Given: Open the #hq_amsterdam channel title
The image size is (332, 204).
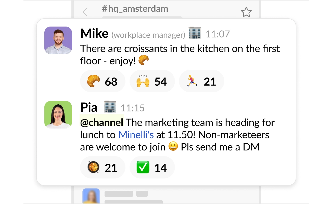Looking at the screenshot, I should [135, 9].
